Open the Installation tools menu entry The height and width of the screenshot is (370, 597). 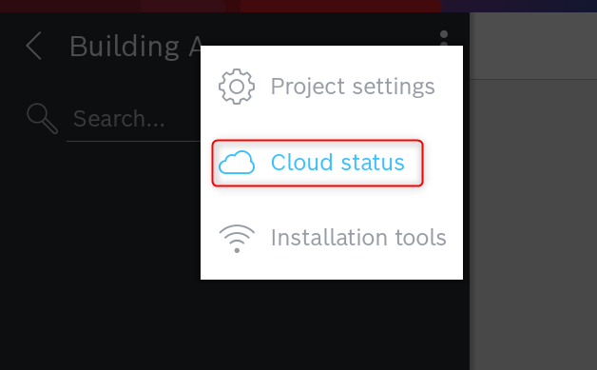[332, 238]
